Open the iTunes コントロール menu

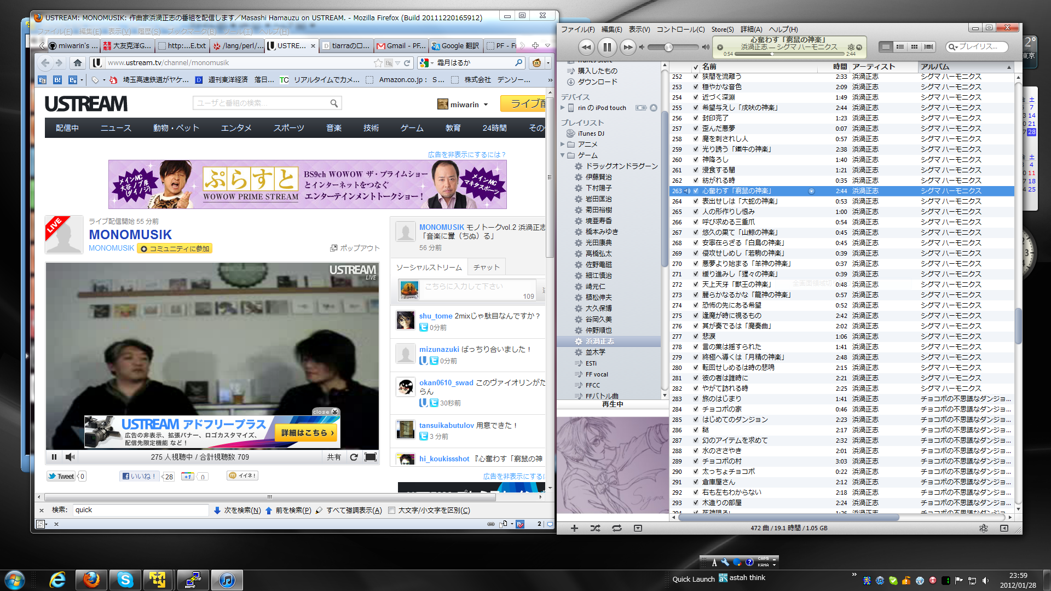680,30
